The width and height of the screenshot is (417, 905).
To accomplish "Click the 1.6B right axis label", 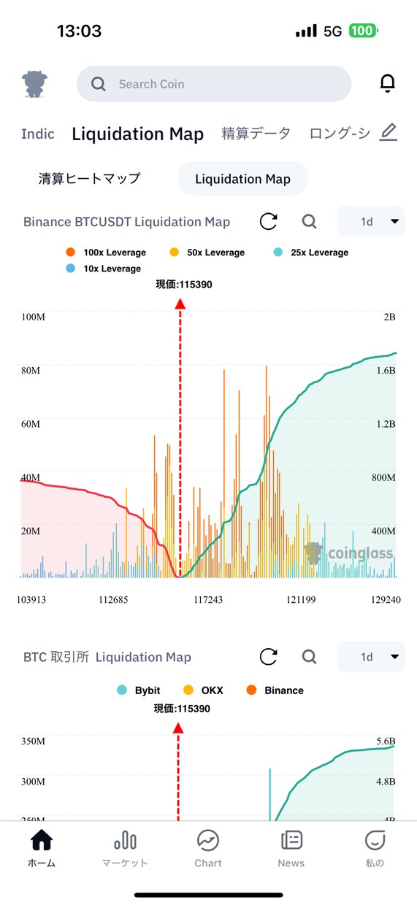I will click(x=385, y=370).
